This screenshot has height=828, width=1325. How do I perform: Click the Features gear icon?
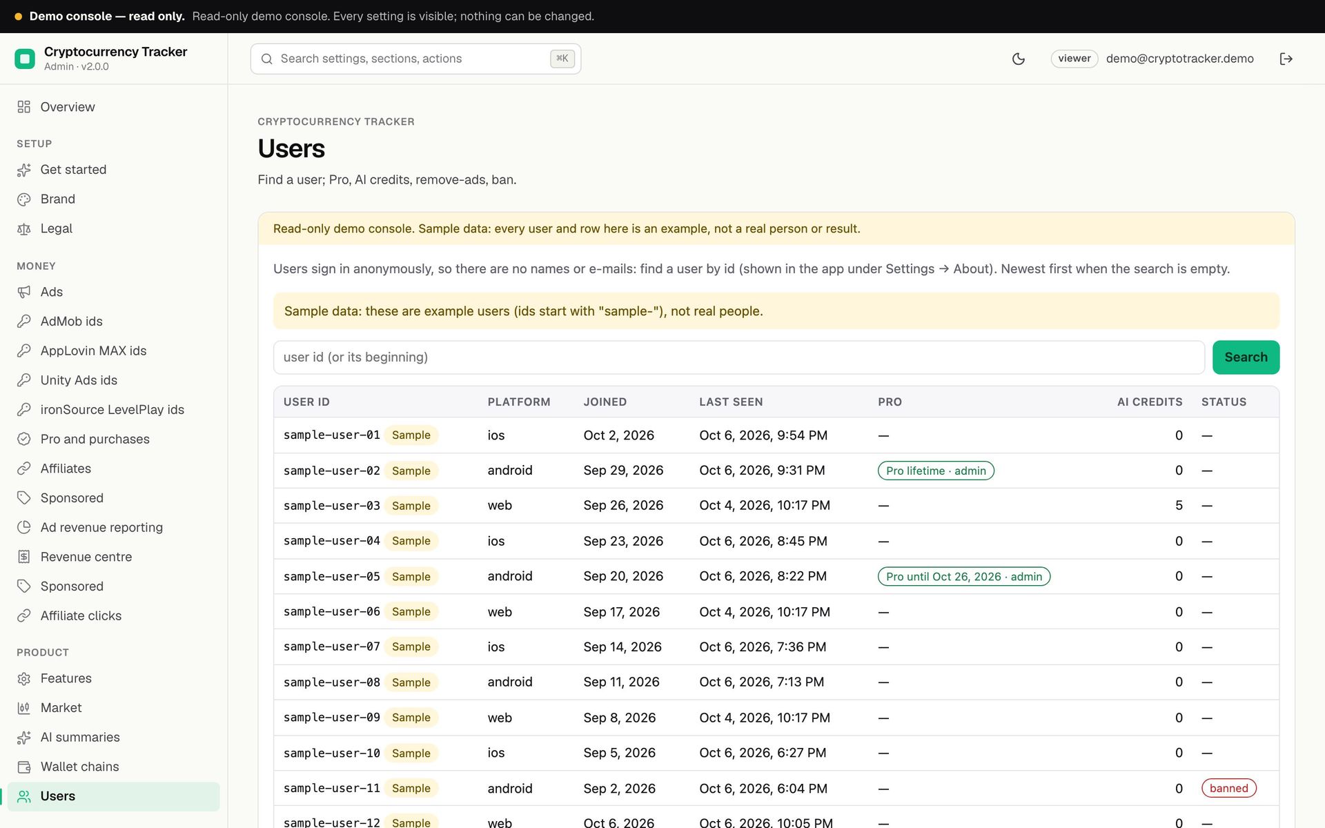pyautogui.click(x=24, y=679)
